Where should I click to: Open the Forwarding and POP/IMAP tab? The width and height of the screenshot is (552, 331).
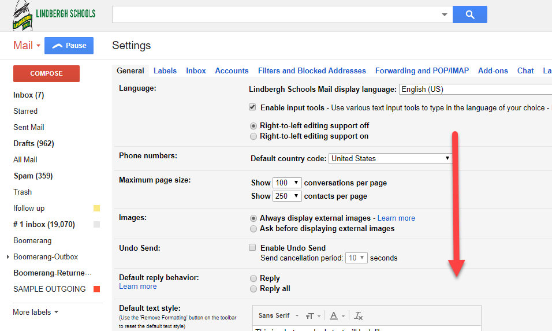[x=422, y=70]
